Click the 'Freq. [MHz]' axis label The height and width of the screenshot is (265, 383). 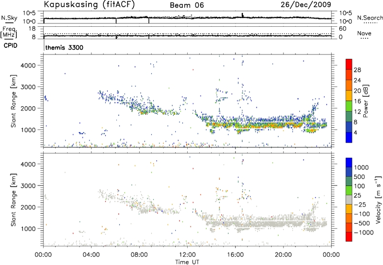click(x=9, y=33)
